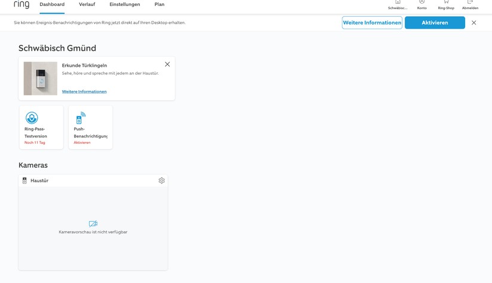This screenshot has height=283, width=492.
Task: Click the Schwäbisch Gmünd heading
Action: 57,48
